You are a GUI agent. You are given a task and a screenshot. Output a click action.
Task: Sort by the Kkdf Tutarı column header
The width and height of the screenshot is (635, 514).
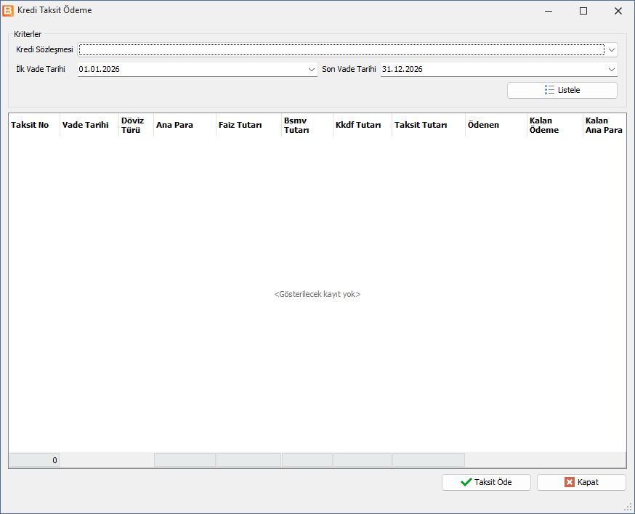(363, 125)
